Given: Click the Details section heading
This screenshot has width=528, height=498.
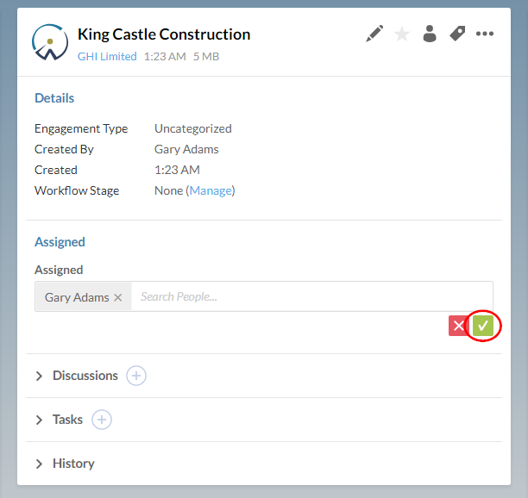Looking at the screenshot, I should click(x=54, y=98).
